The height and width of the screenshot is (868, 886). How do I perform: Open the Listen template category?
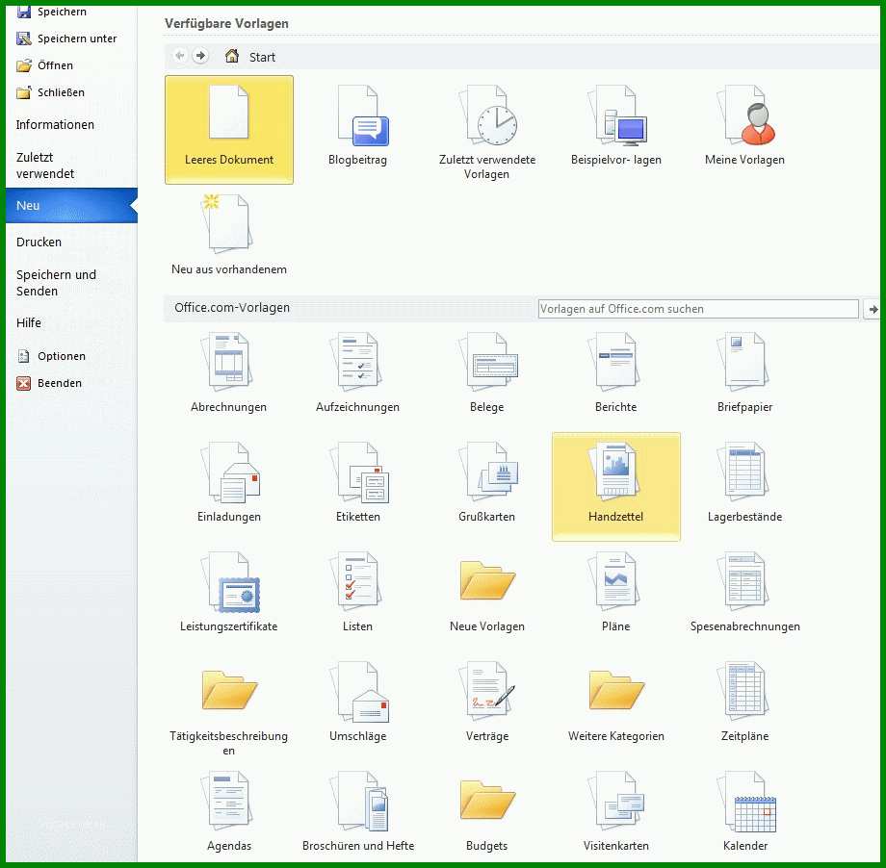coord(357,593)
